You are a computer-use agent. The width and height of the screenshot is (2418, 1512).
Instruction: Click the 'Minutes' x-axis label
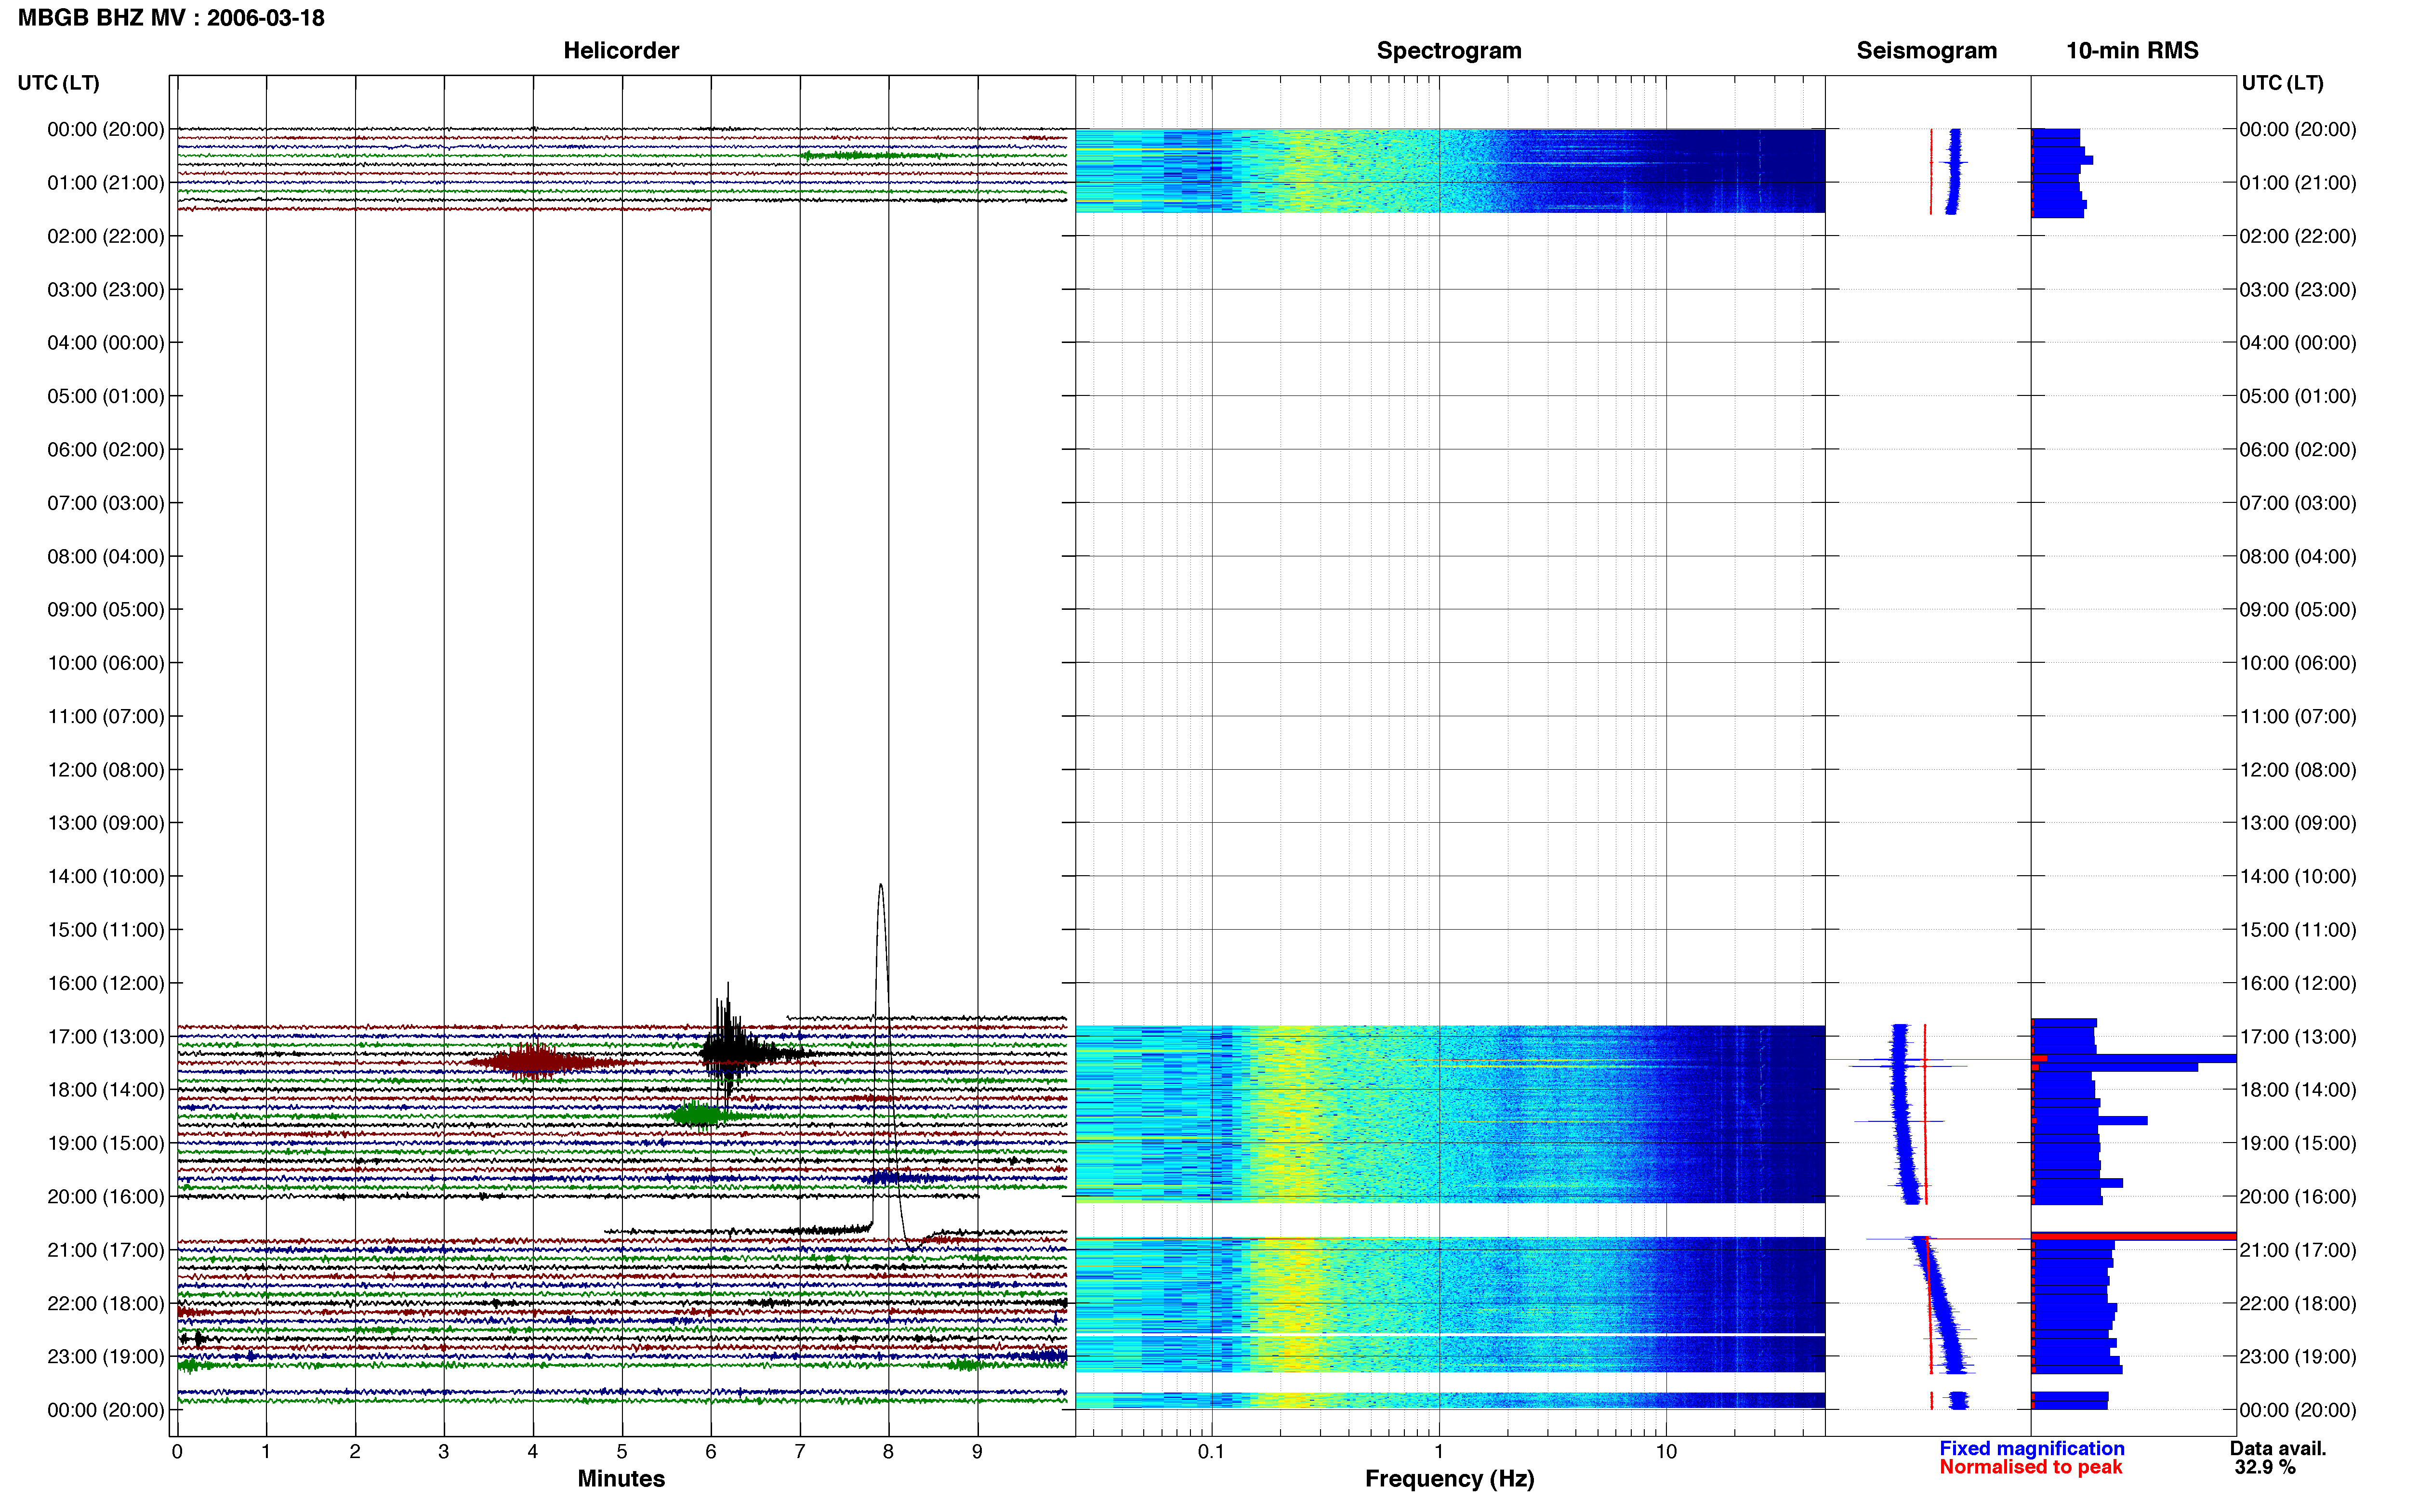pos(621,1479)
